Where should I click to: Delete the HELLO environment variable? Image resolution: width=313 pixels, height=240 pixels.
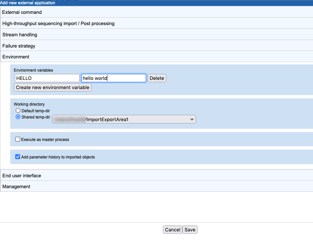pyautogui.click(x=157, y=78)
